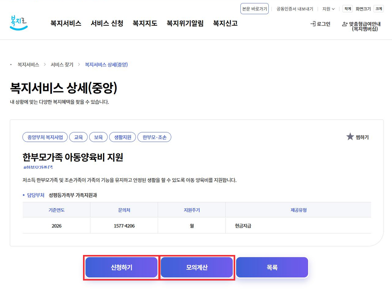Screen dimensions: 392x291
Task: Click the 문의처 column header
Action: (124, 210)
